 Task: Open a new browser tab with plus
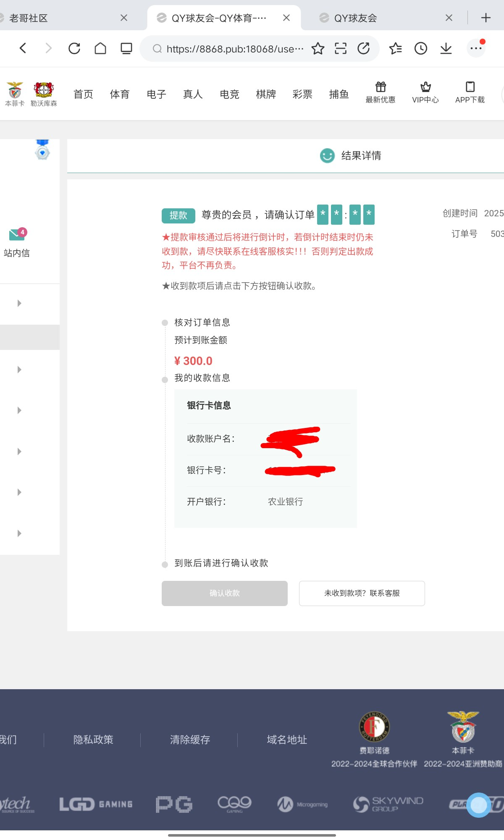point(486,18)
